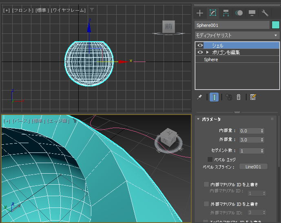
Task: Open the Hierarchy panel tab
Action: tap(226, 13)
